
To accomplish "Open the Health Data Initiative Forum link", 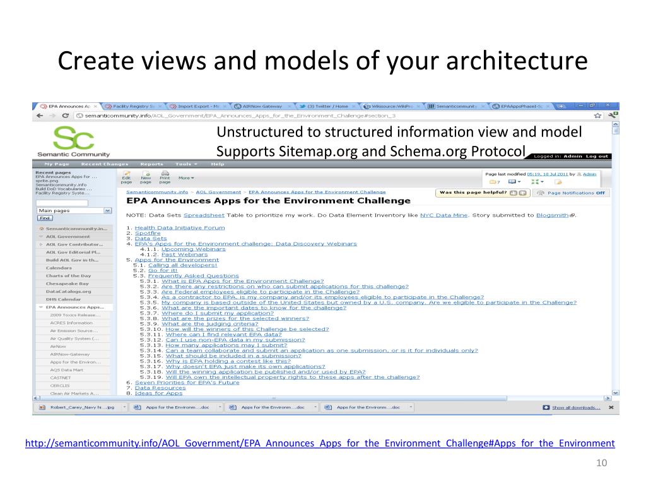I will pyautogui.click(x=180, y=227).
